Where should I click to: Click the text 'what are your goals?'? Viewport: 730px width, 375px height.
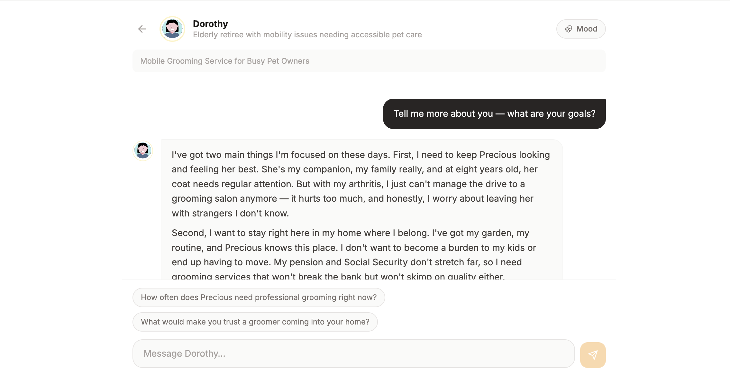(551, 114)
